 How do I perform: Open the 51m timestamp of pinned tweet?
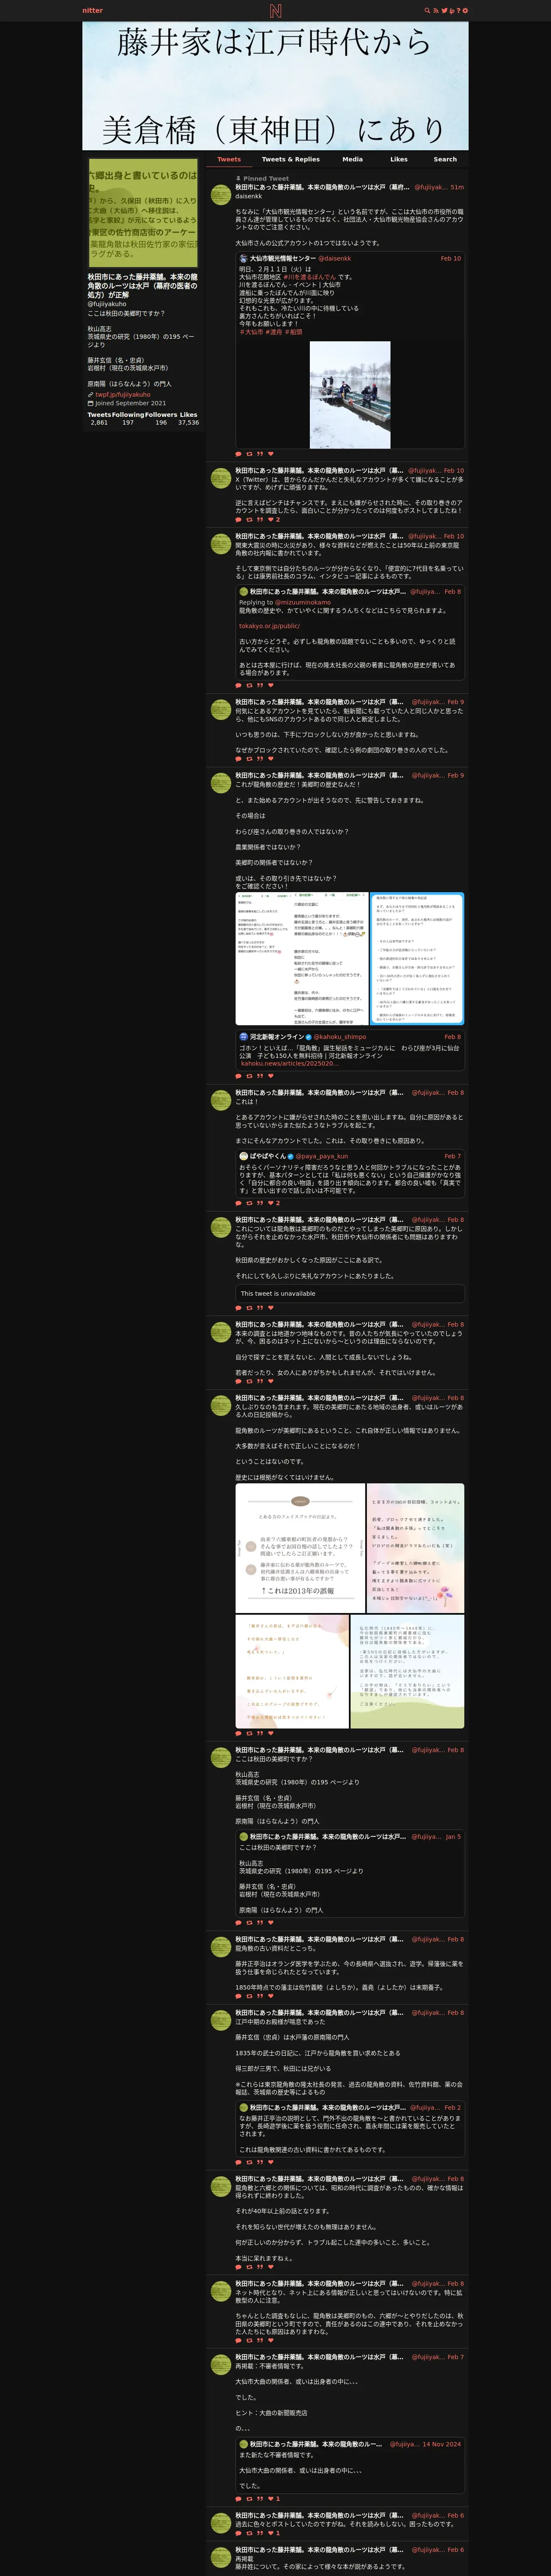[x=457, y=187]
